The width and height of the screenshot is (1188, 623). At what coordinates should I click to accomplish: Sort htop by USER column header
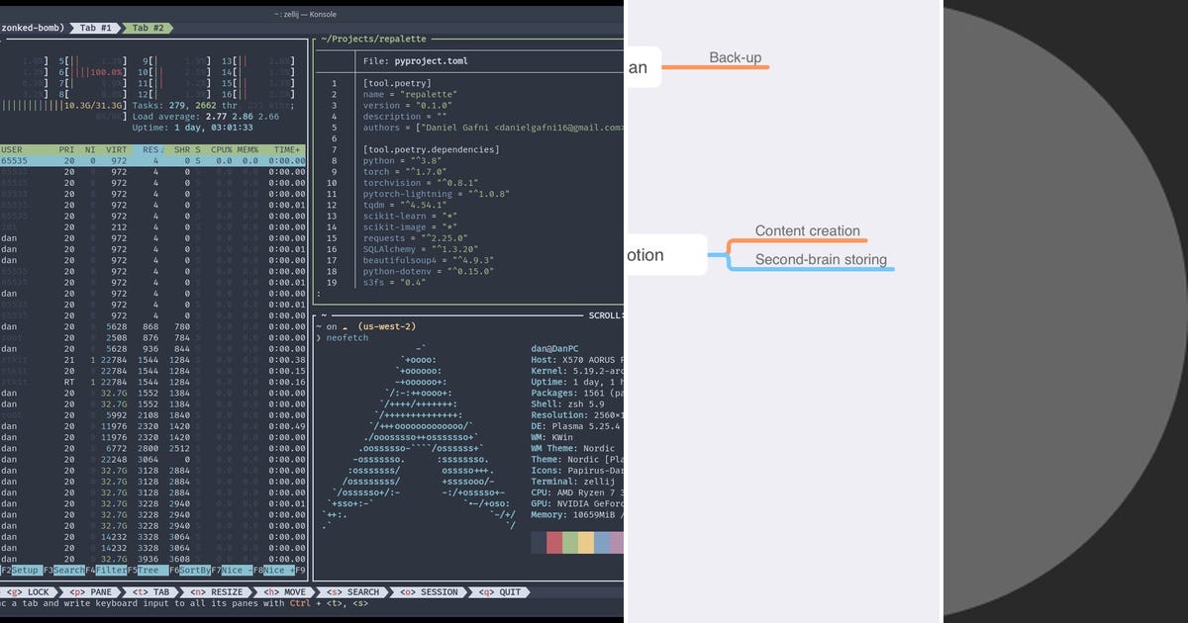click(x=14, y=150)
